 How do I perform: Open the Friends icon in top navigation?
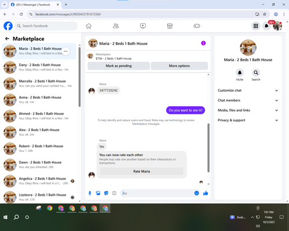(x=116, y=26)
